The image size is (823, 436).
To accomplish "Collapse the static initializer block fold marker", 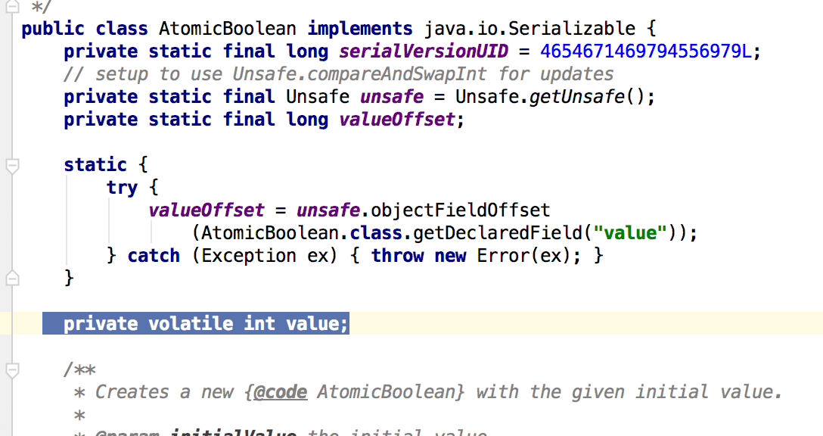I will click(x=11, y=166).
